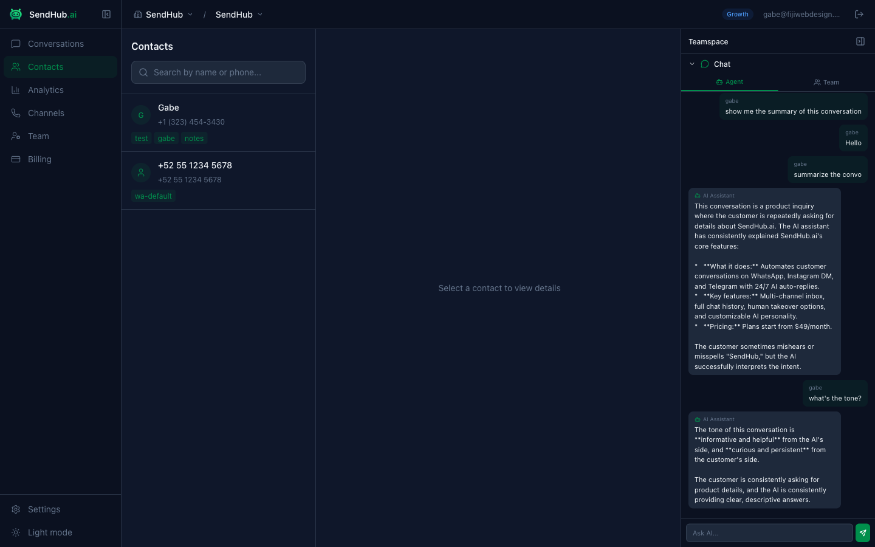This screenshot has height=547, width=875.
Task: Click the Growth plan badge
Action: [738, 15]
